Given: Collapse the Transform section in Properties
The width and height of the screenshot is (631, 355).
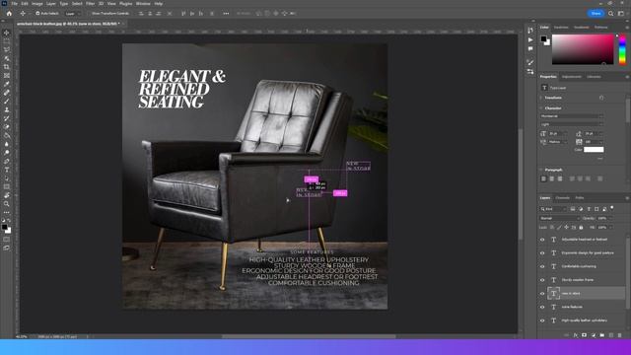Looking at the screenshot, I should [541, 98].
